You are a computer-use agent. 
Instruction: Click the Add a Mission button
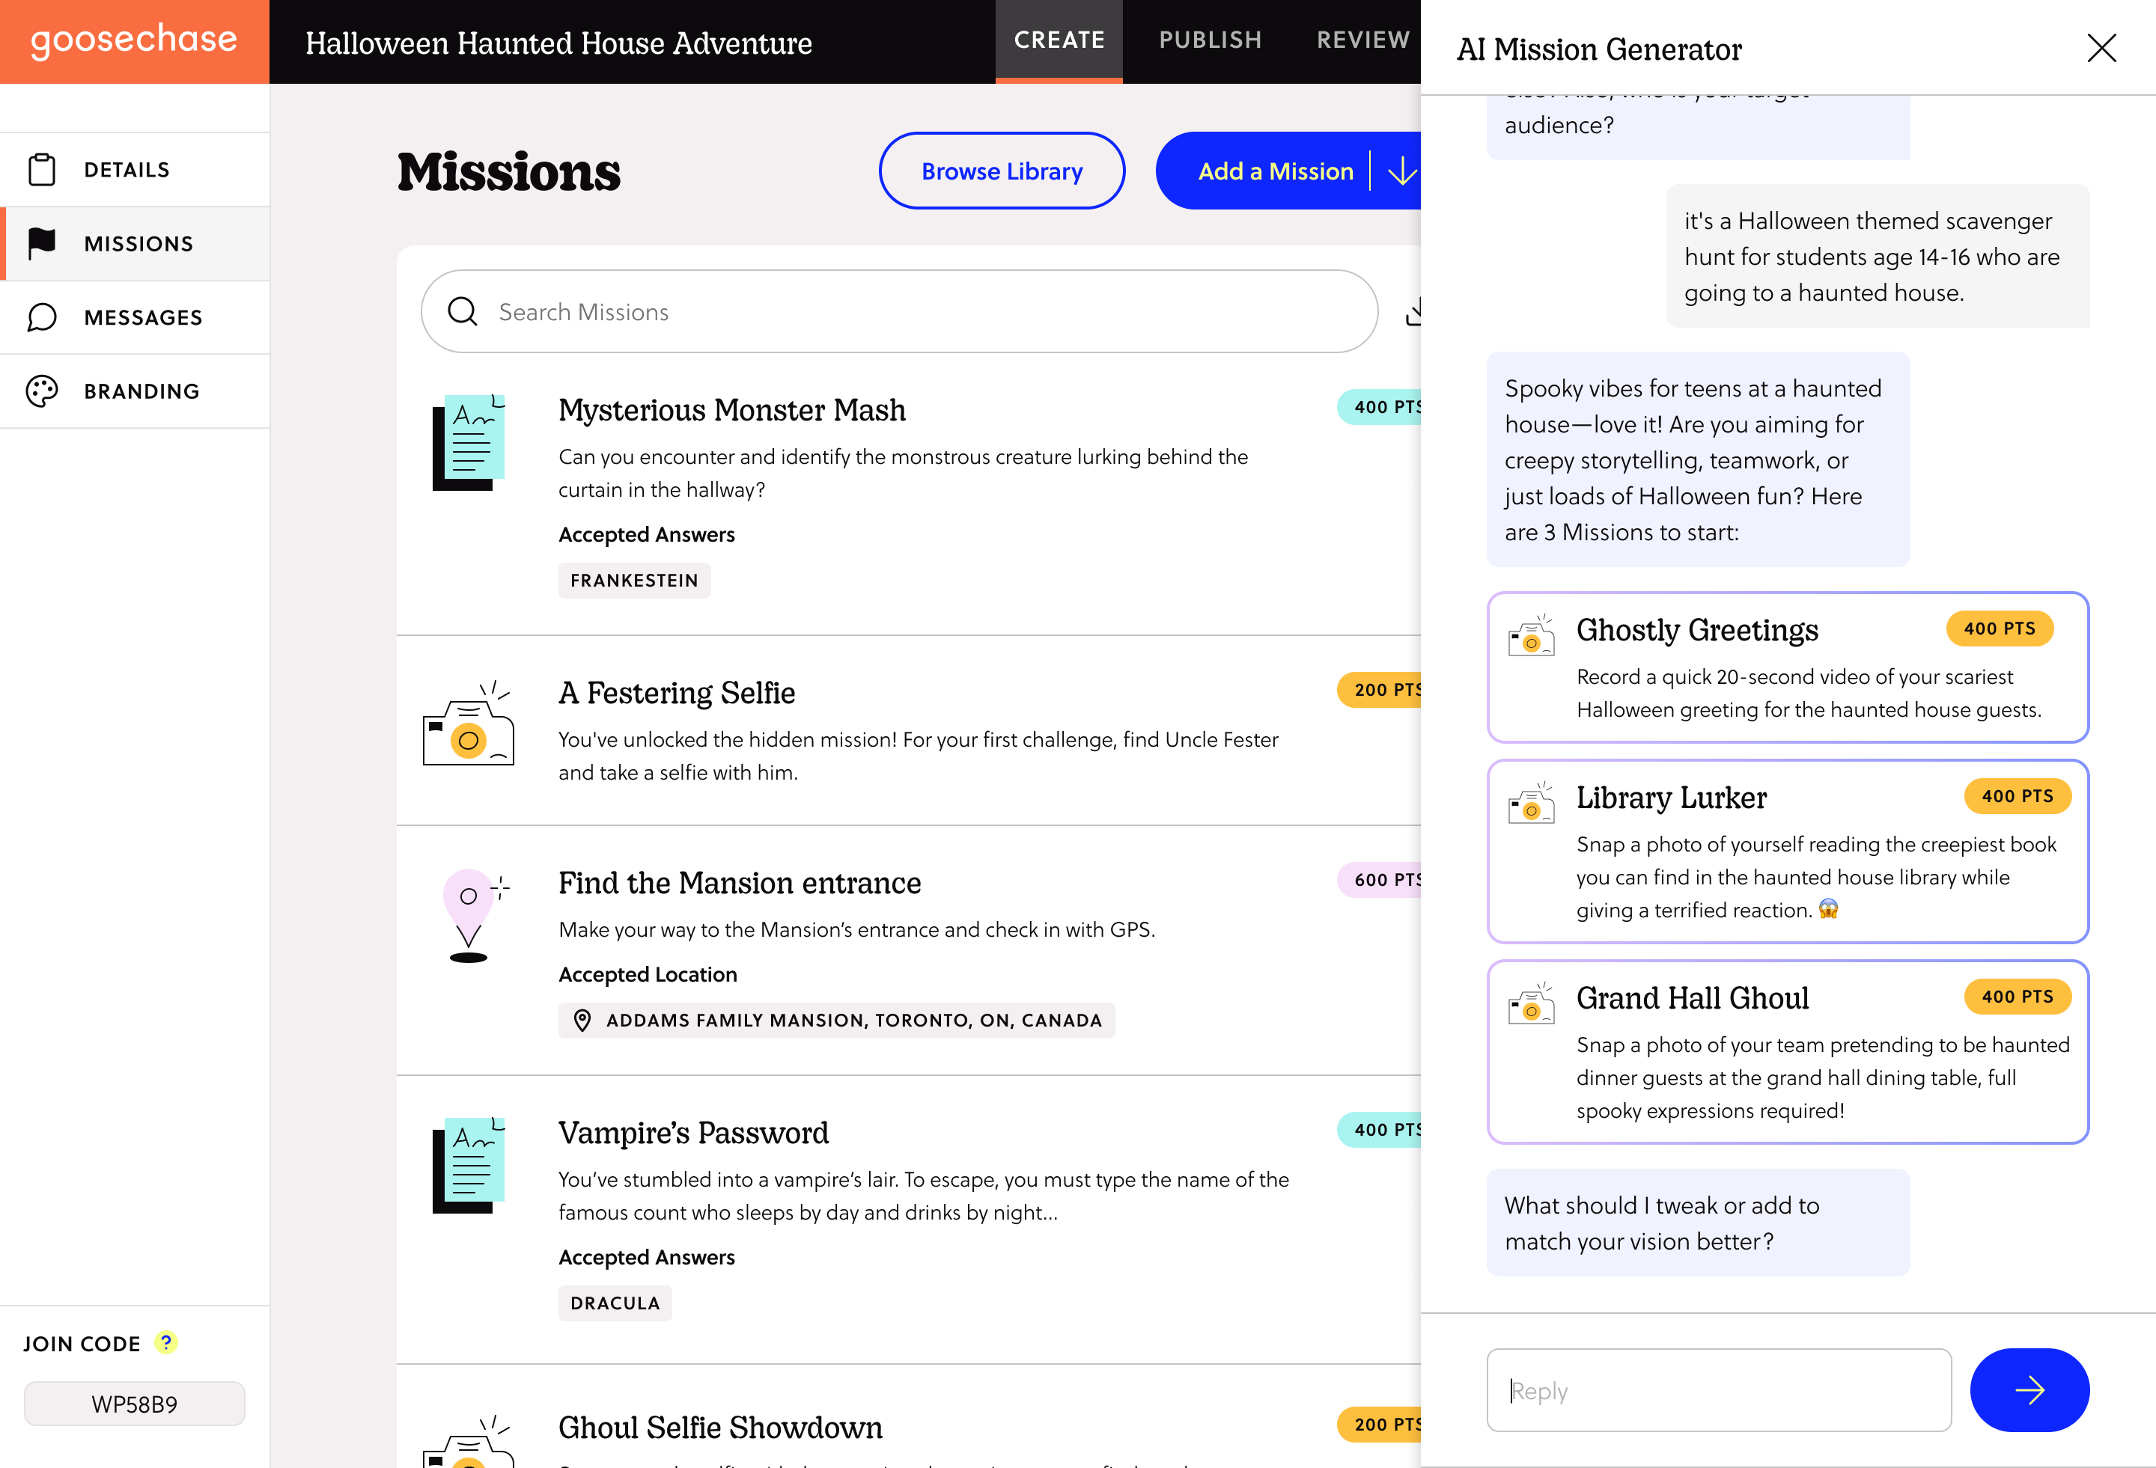coord(1275,171)
